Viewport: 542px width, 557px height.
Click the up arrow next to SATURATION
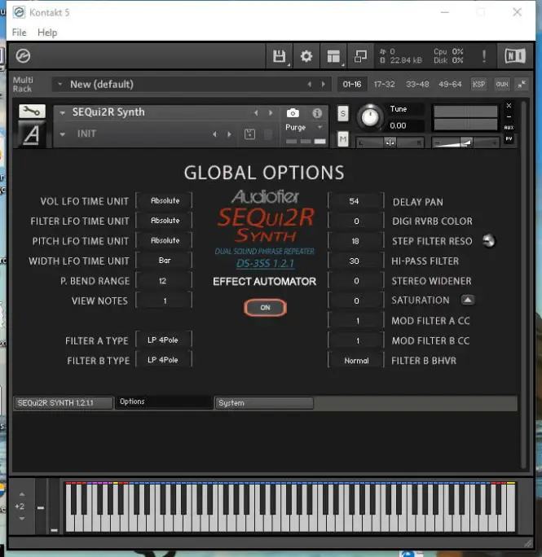(468, 300)
